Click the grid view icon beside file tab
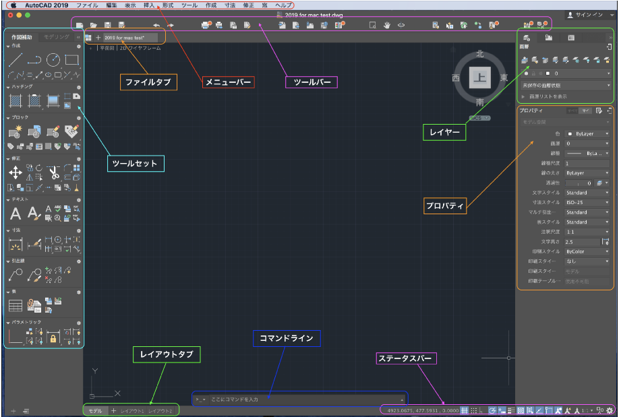The width and height of the screenshot is (619, 417). (88, 38)
